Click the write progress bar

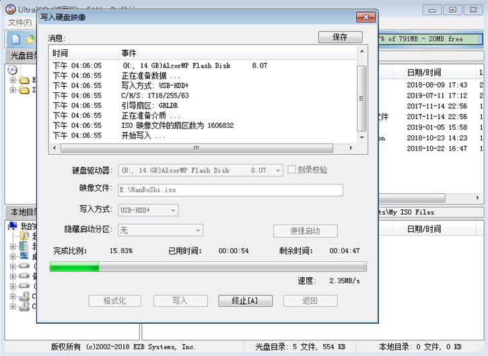pyautogui.click(x=208, y=266)
